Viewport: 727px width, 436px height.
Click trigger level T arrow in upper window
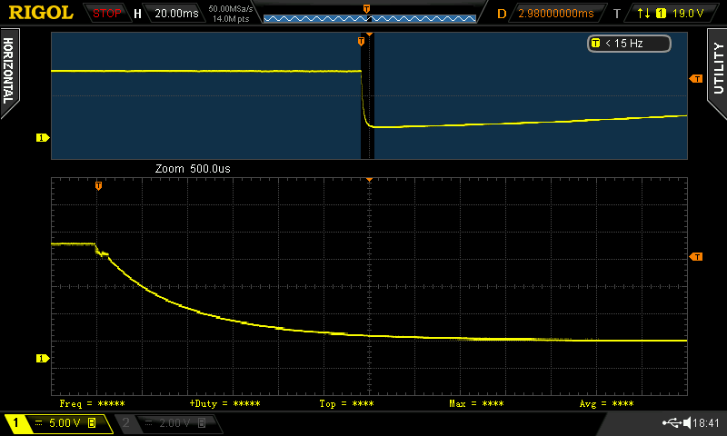click(696, 79)
